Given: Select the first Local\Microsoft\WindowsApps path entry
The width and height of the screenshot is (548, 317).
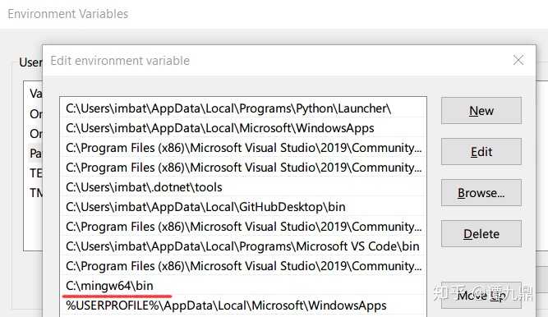Looking at the screenshot, I should pos(243,128).
